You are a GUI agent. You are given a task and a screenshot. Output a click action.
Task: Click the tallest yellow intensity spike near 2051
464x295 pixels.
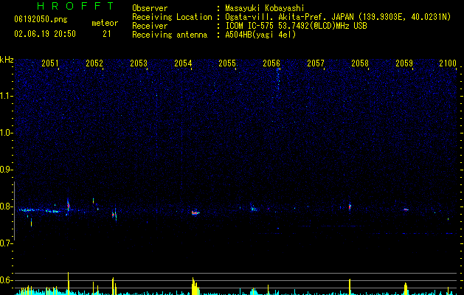pos(69,283)
